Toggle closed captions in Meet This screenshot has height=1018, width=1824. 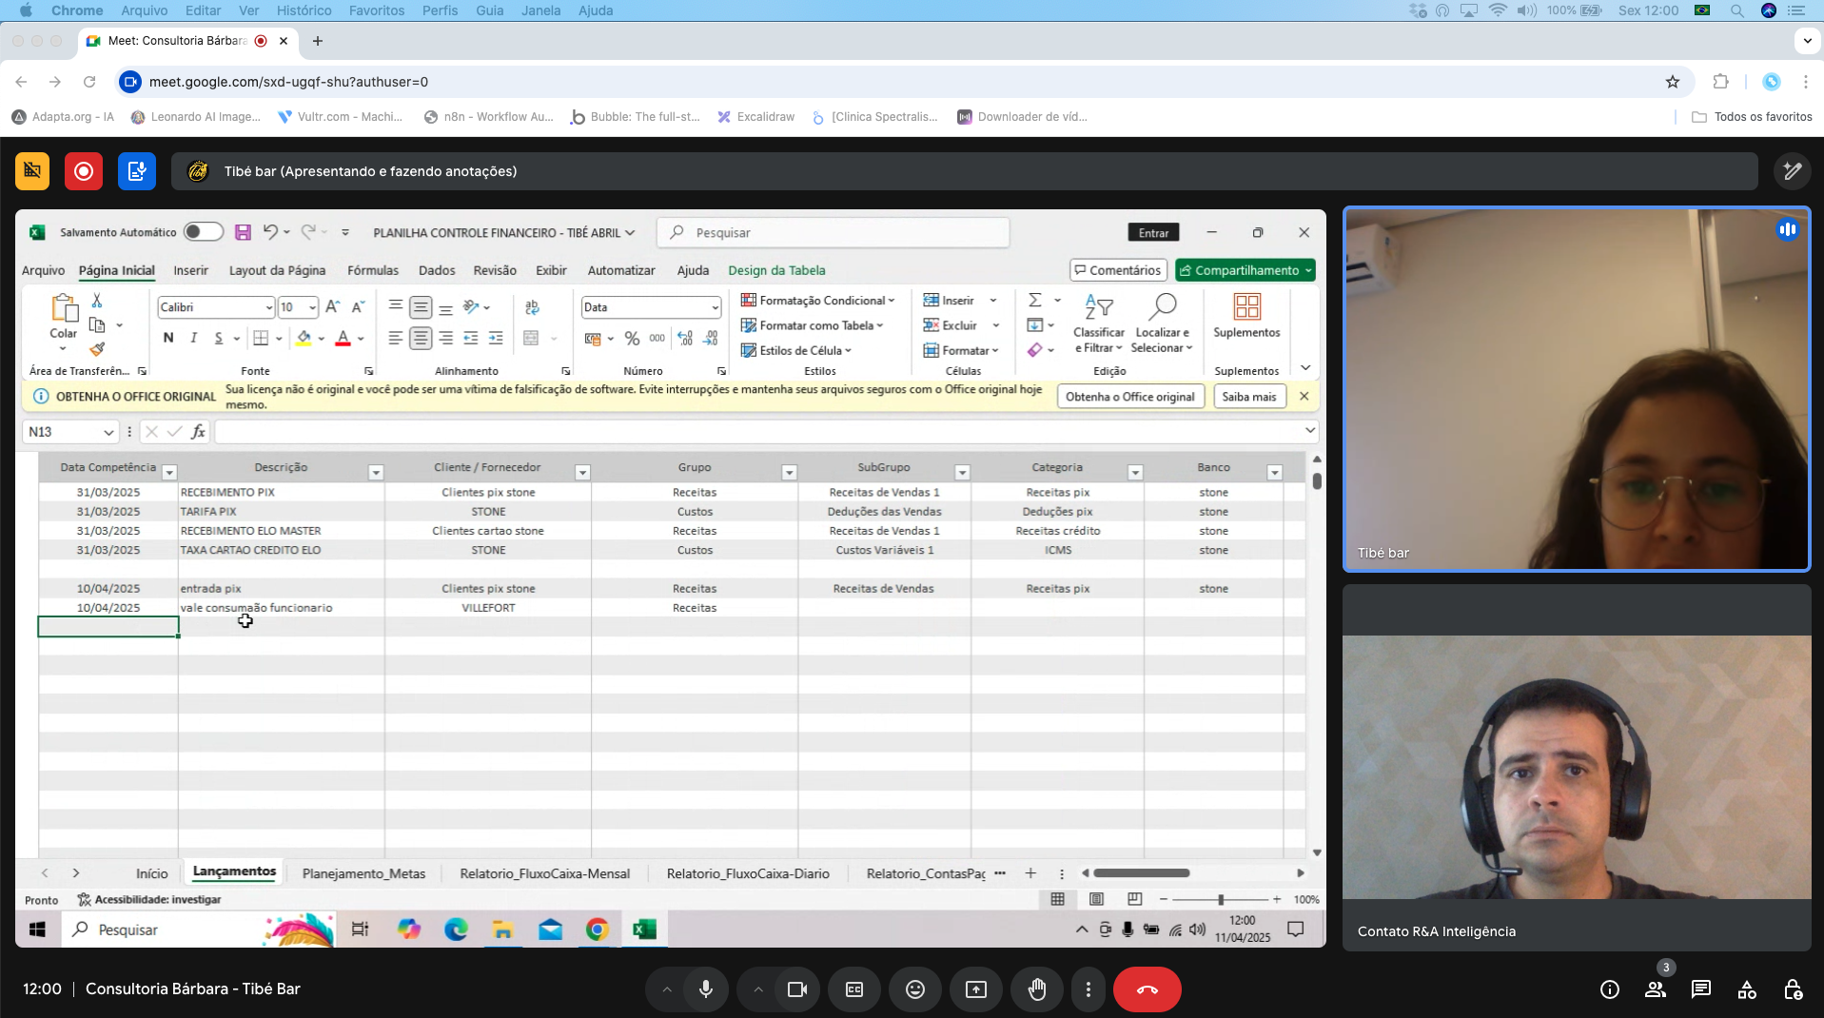pos(853,989)
